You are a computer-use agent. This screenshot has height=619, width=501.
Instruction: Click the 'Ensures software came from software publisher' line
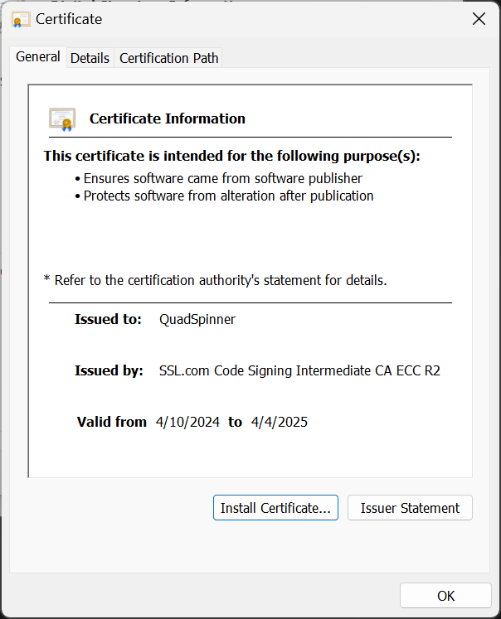click(223, 178)
